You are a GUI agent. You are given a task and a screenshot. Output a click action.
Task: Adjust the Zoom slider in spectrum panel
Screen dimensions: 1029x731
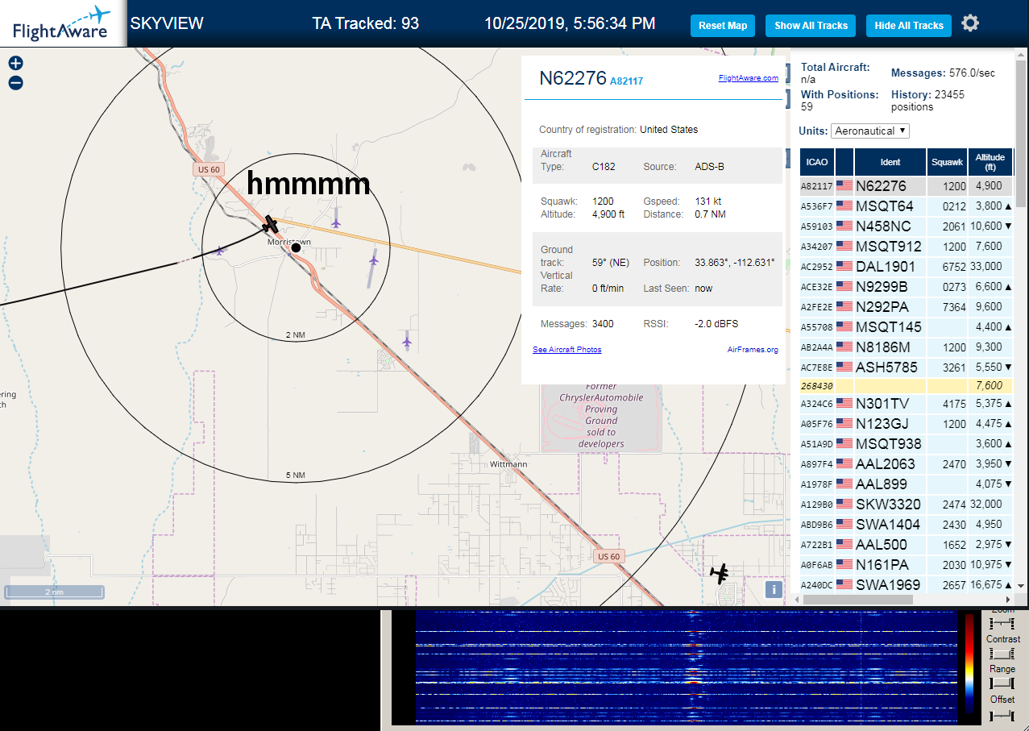pyautogui.click(x=1003, y=624)
